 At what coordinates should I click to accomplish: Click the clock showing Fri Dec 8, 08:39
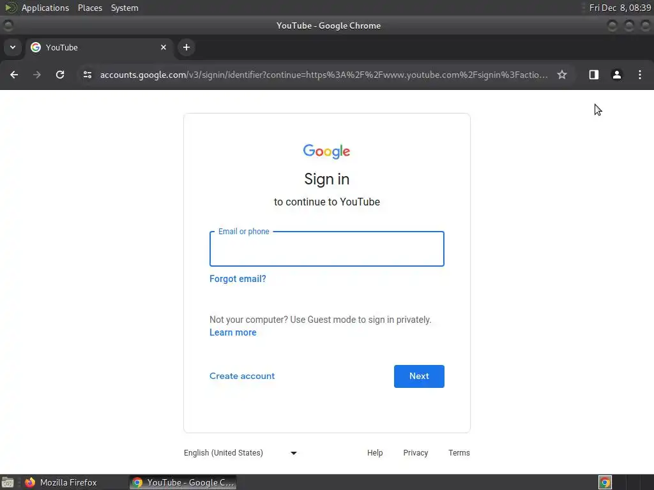[620, 8]
